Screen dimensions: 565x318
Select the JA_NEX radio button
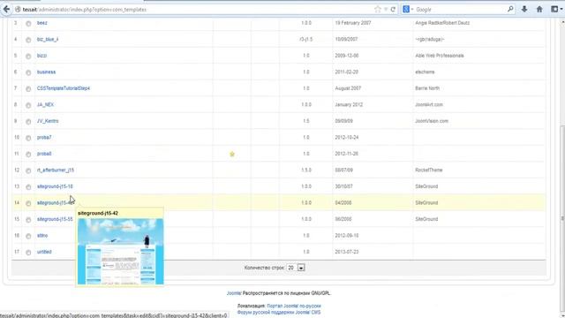coord(28,105)
